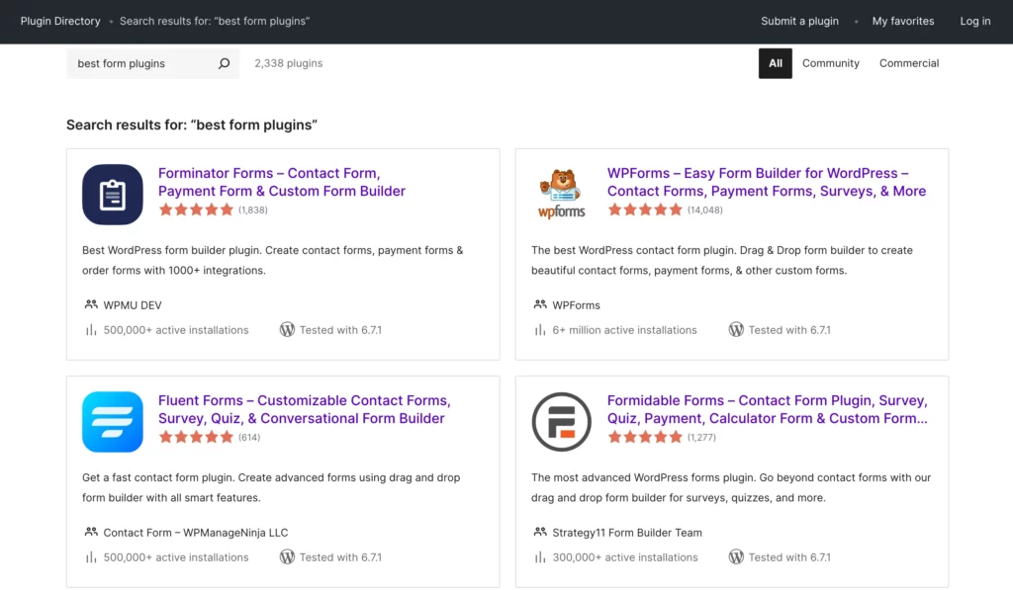
Task: Click author icon beside WPMU DEV
Action: click(x=90, y=304)
